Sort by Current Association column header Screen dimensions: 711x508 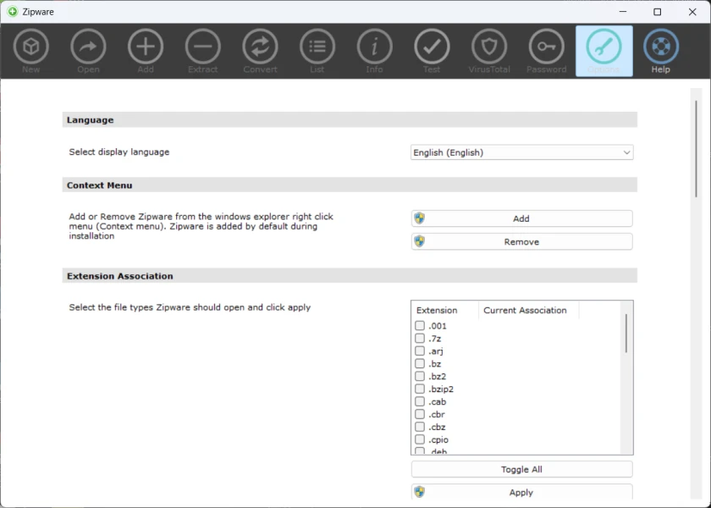click(525, 311)
